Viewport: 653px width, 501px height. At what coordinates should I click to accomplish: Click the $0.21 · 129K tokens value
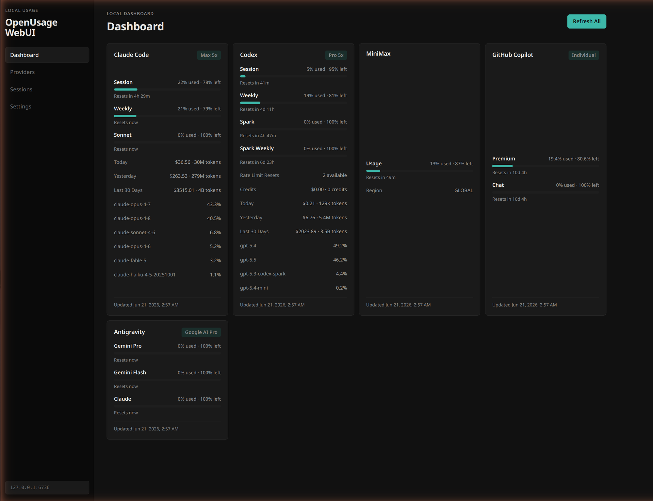pos(325,203)
